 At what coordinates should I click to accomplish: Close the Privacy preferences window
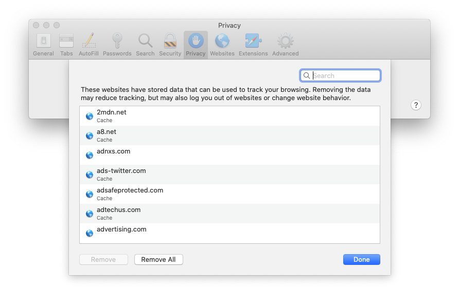click(36, 25)
